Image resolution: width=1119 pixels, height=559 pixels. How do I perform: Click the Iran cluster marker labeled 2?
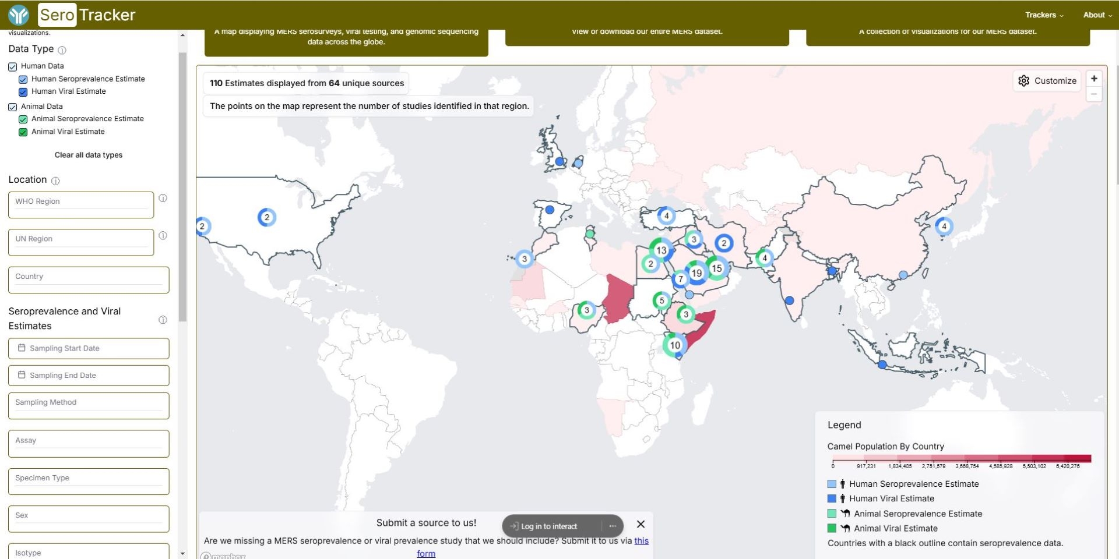pyautogui.click(x=724, y=243)
